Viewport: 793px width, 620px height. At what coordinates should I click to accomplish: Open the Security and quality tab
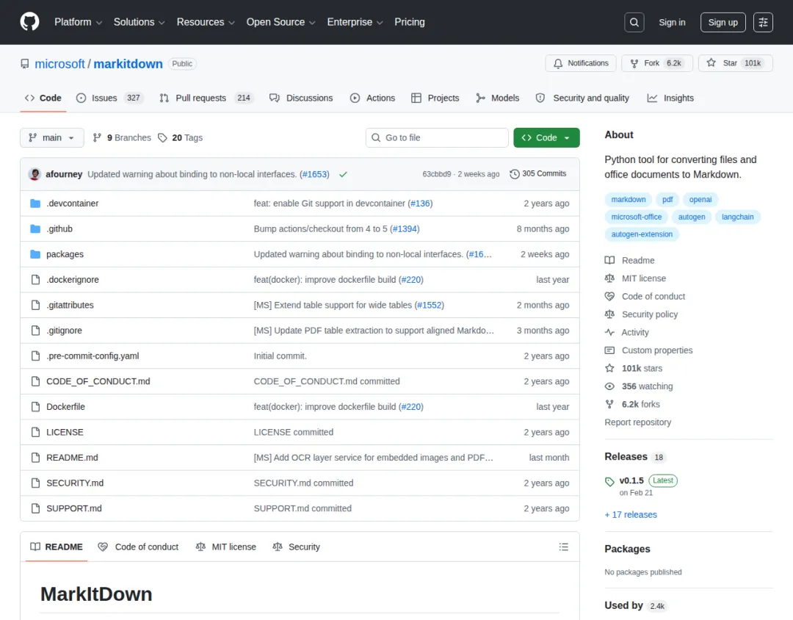point(582,98)
